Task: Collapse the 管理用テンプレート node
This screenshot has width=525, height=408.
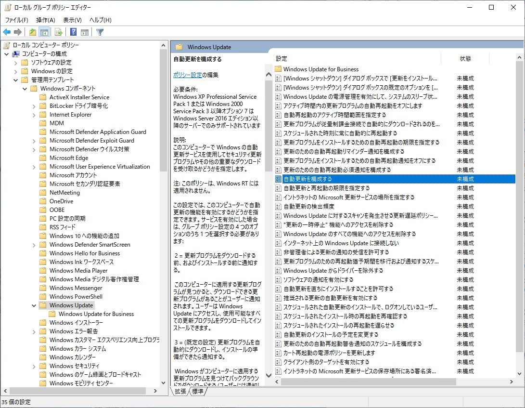Action: coord(15,80)
